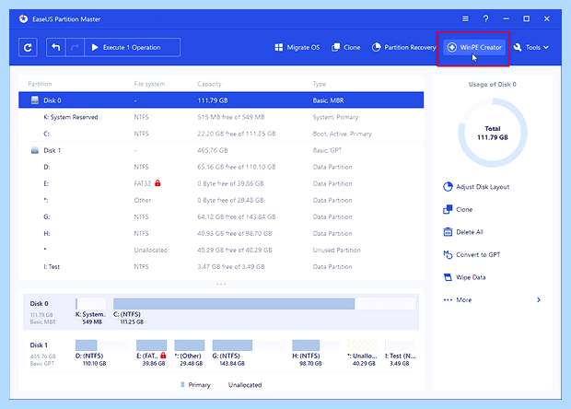Select G: partition row

coord(221,216)
